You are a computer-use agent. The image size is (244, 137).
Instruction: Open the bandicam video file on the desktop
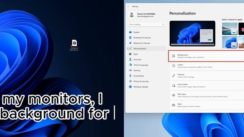(x=74, y=45)
